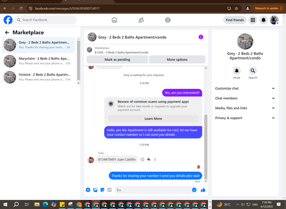Open the ENG language indicator
This screenshot has width=286, height=209.
point(255,204)
